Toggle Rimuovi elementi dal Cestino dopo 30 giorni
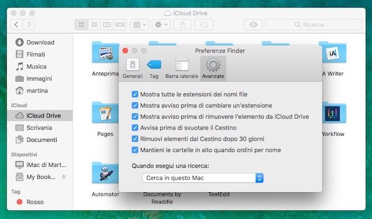372x219 pixels. click(x=135, y=139)
